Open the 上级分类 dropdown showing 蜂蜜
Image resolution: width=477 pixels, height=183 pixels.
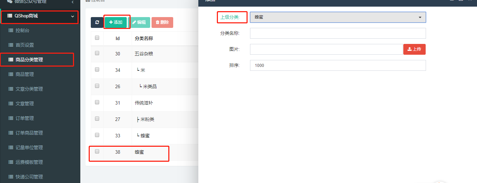click(x=338, y=17)
